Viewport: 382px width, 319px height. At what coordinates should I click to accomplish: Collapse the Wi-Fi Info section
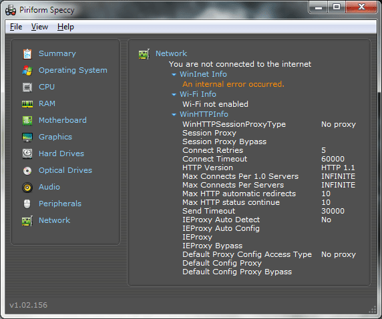tap(174, 95)
